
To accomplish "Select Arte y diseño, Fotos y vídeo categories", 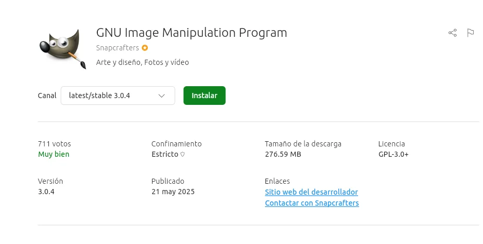I will coord(142,62).
